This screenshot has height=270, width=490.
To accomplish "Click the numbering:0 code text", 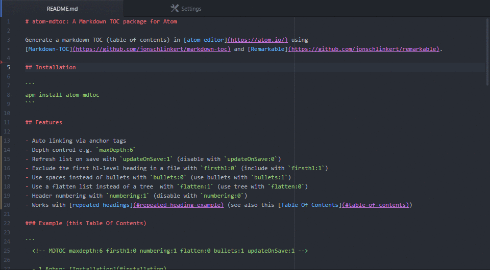I will tap(222, 196).
